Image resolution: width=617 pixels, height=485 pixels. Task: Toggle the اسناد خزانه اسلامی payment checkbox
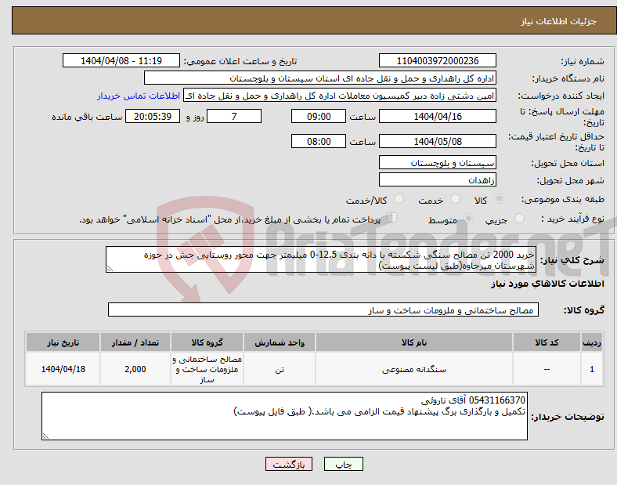click(x=392, y=218)
